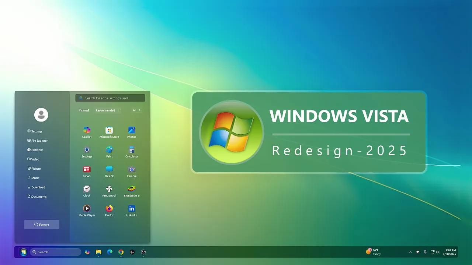472x265 pixels.
Task: Open the News app
Action: (x=87, y=171)
